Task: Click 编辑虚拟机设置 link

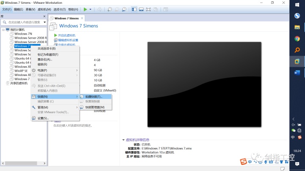Action: tap(68, 40)
